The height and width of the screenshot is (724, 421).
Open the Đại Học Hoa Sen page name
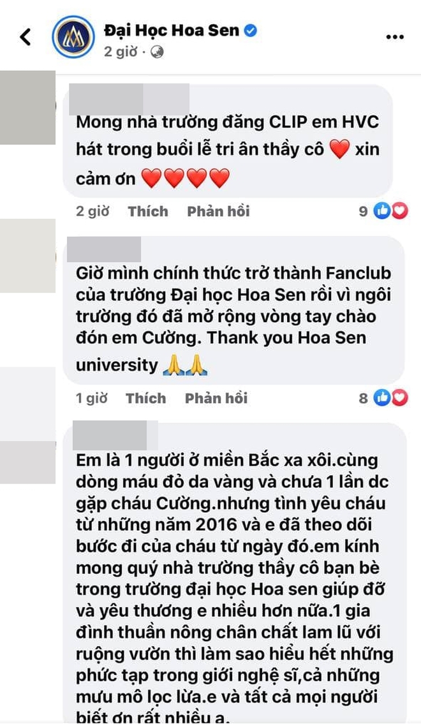pyautogui.click(x=172, y=31)
